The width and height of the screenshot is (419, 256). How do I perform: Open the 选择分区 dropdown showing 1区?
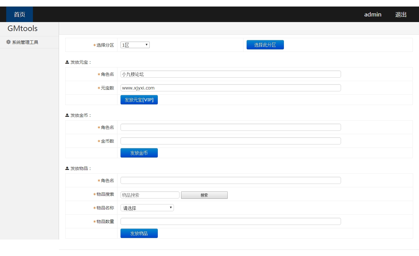(135, 45)
